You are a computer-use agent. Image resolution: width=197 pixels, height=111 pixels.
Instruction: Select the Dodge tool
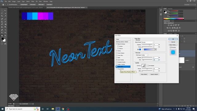tap(5, 27)
